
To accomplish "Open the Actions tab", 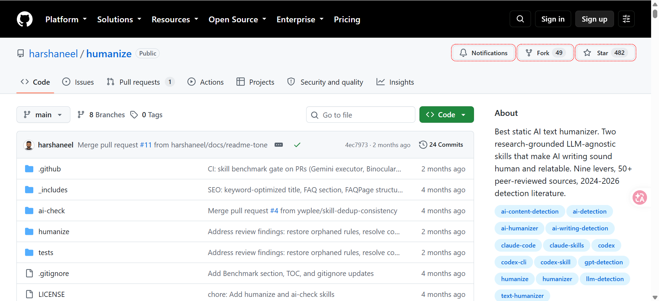I will pos(206,82).
